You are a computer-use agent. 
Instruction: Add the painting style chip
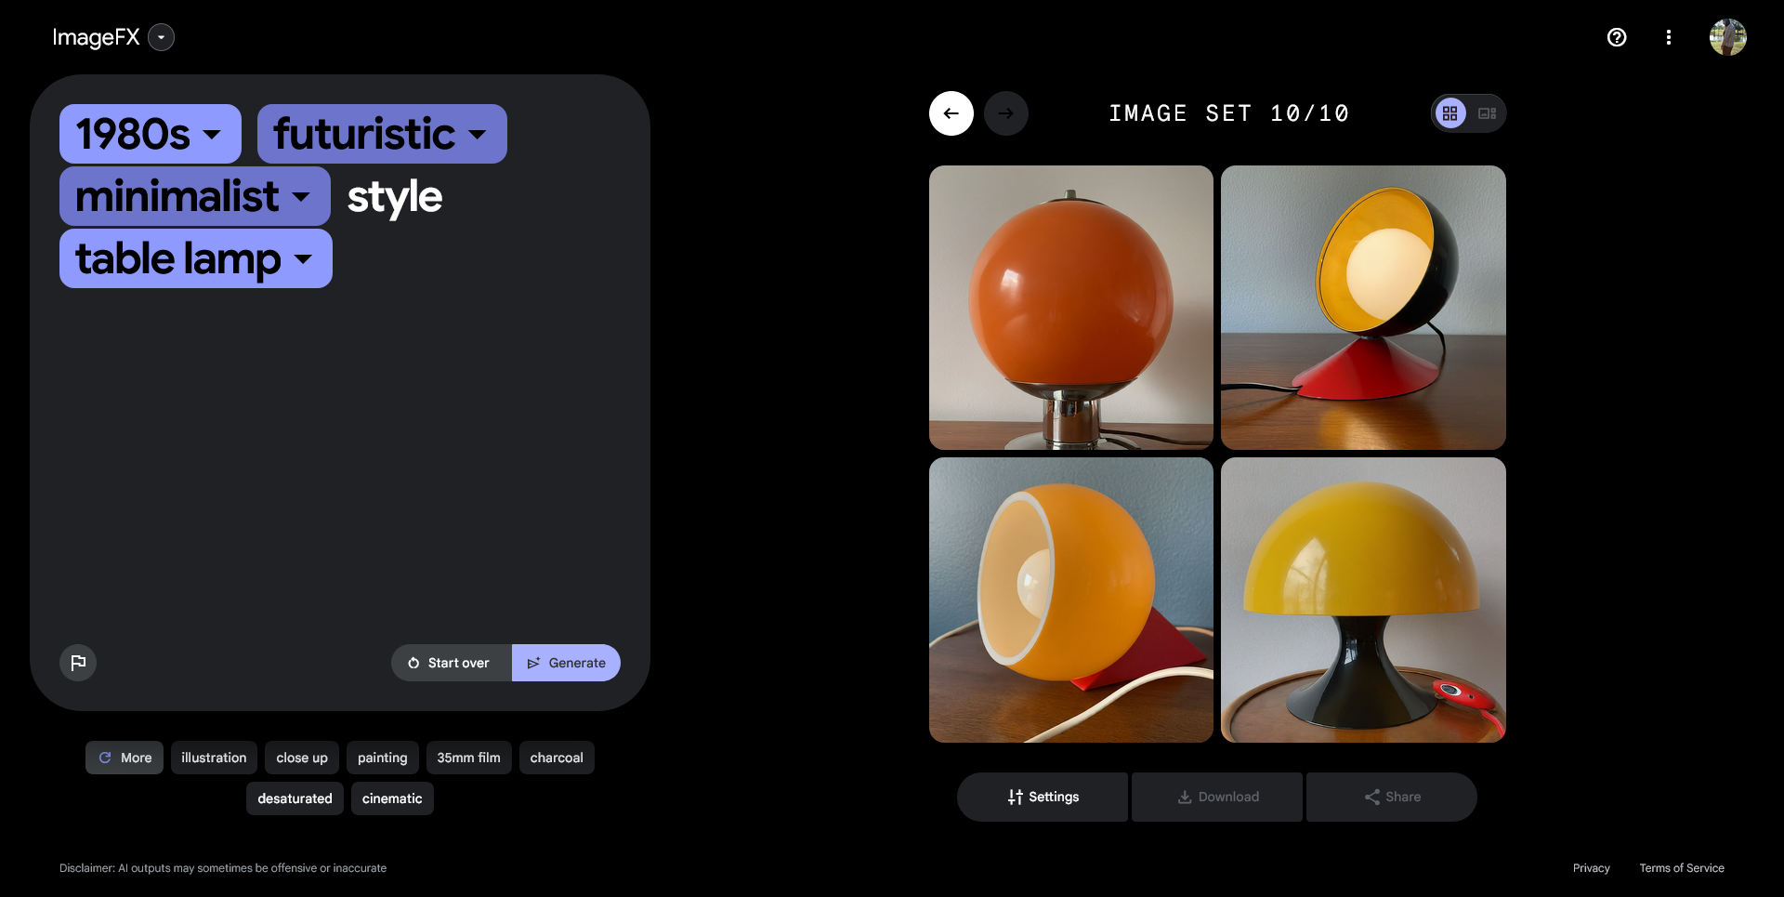[x=383, y=758]
